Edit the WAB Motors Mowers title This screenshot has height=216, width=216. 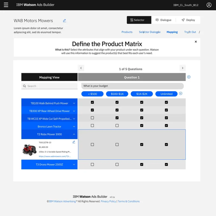tap(64, 21)
